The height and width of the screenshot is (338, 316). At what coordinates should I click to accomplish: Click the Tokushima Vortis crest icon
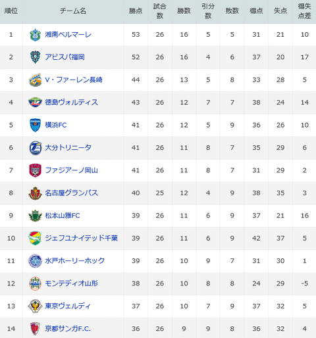(35, 103)
